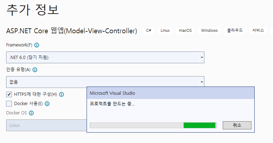This screenshot has width=273, height=143.
Task: Select the 서비스 tag
Action: 258,30
